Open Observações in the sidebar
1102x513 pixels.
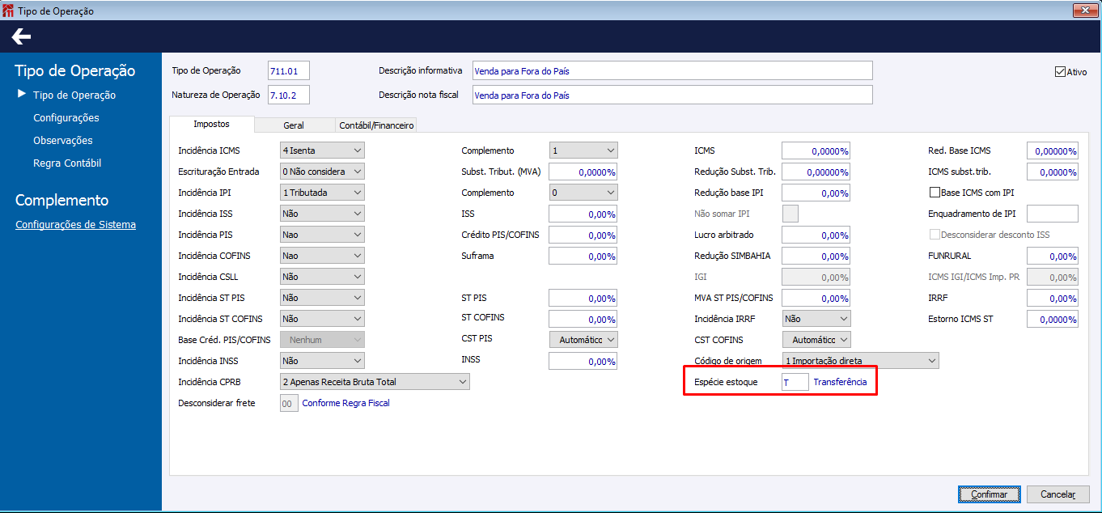(63, 141)
